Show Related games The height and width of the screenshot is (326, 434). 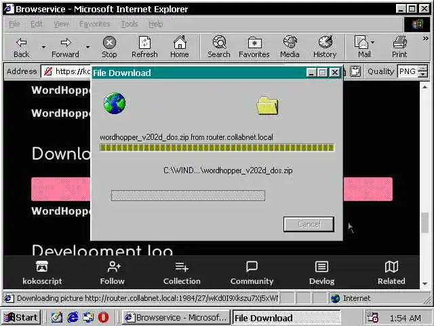pyautogui.click(x=391, y=273)
